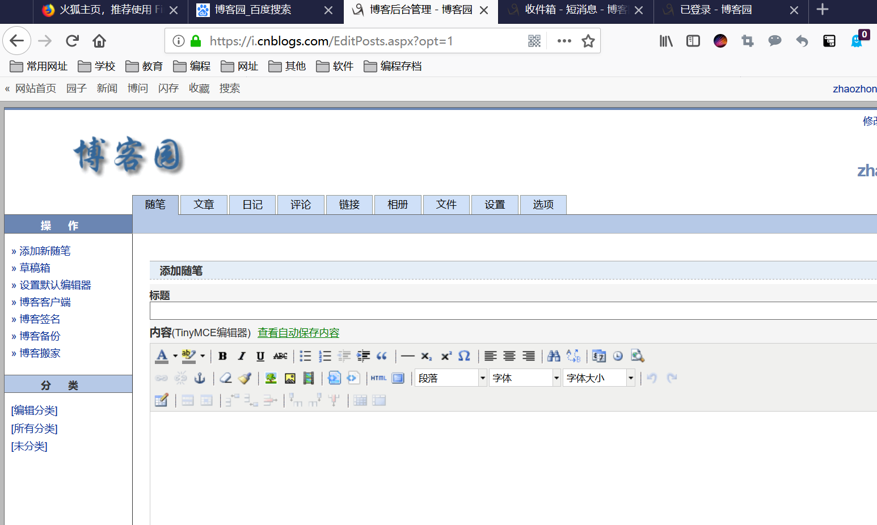
Task: Click inside the TinyMCE content area
Action: coord(513,468)
